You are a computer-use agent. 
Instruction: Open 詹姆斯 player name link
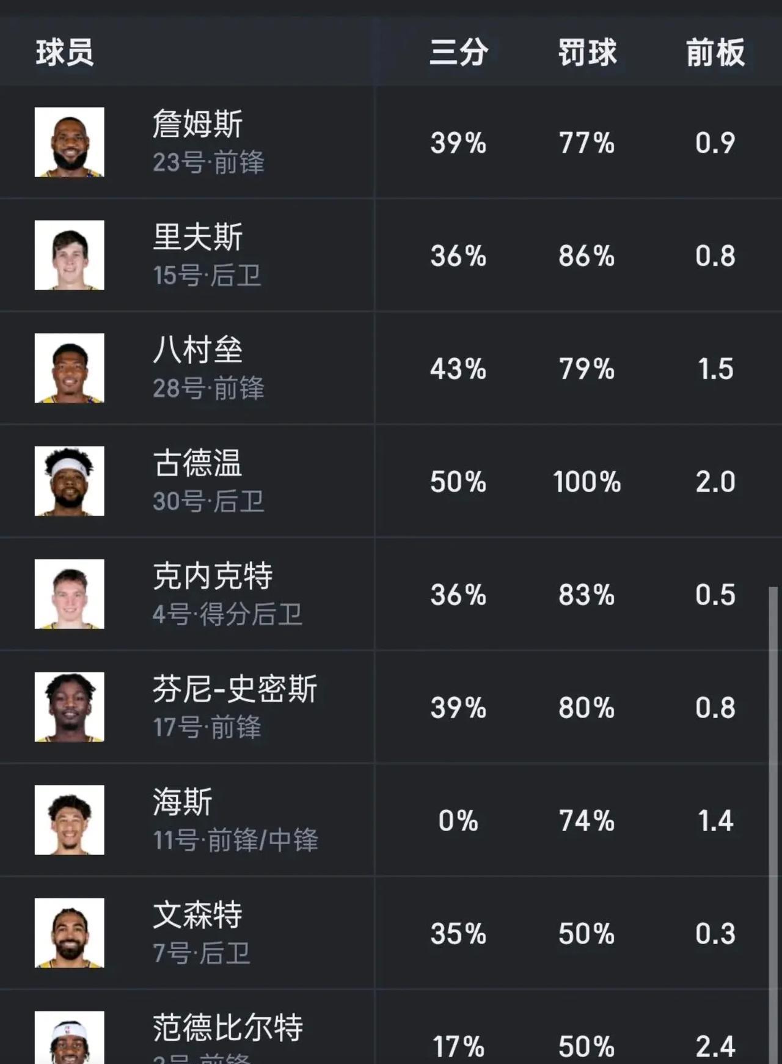(x=198, y=123)
